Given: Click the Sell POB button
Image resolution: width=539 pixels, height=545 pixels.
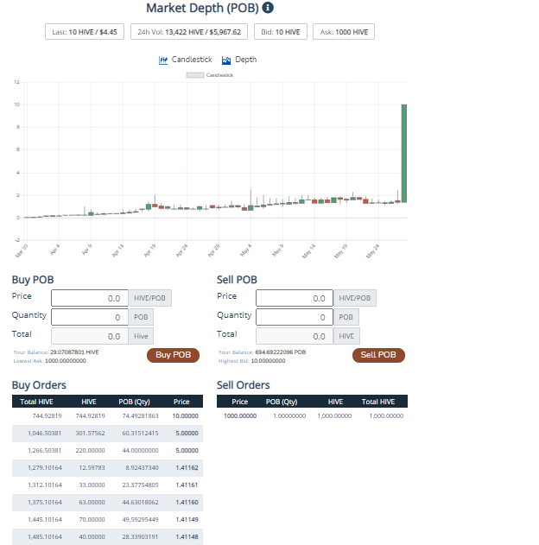Looking at the screenshot, I should pyautogui.click(x=378, y=355).
